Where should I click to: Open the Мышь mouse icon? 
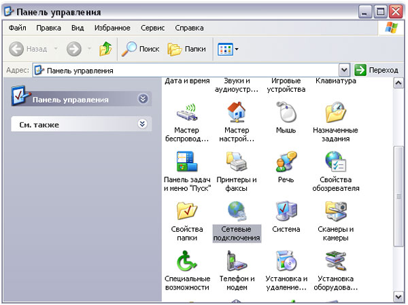tap(286, 112)
